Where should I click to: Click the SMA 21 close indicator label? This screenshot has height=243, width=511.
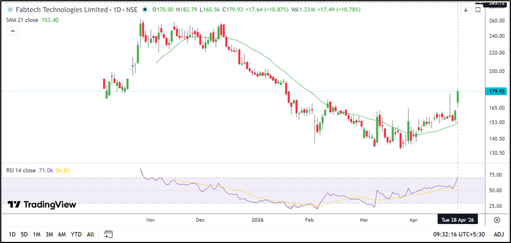click(22, 20)
